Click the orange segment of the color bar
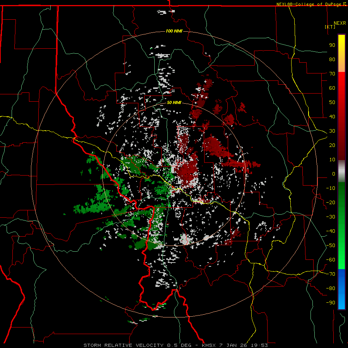The width and height of the screenshot is (348, 348). pos(341,65)
